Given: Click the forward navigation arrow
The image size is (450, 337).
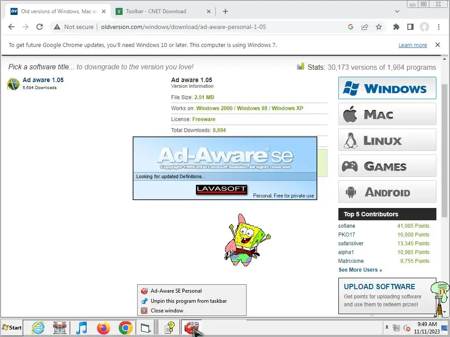Looking at the screenshot, I should [x=25, y=27].
